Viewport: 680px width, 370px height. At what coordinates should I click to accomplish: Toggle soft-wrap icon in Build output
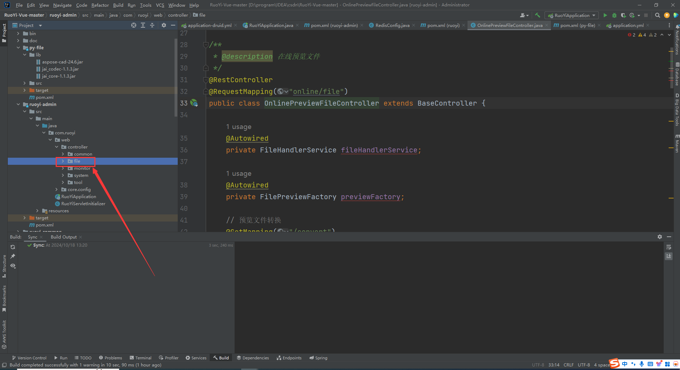point(669,247)
